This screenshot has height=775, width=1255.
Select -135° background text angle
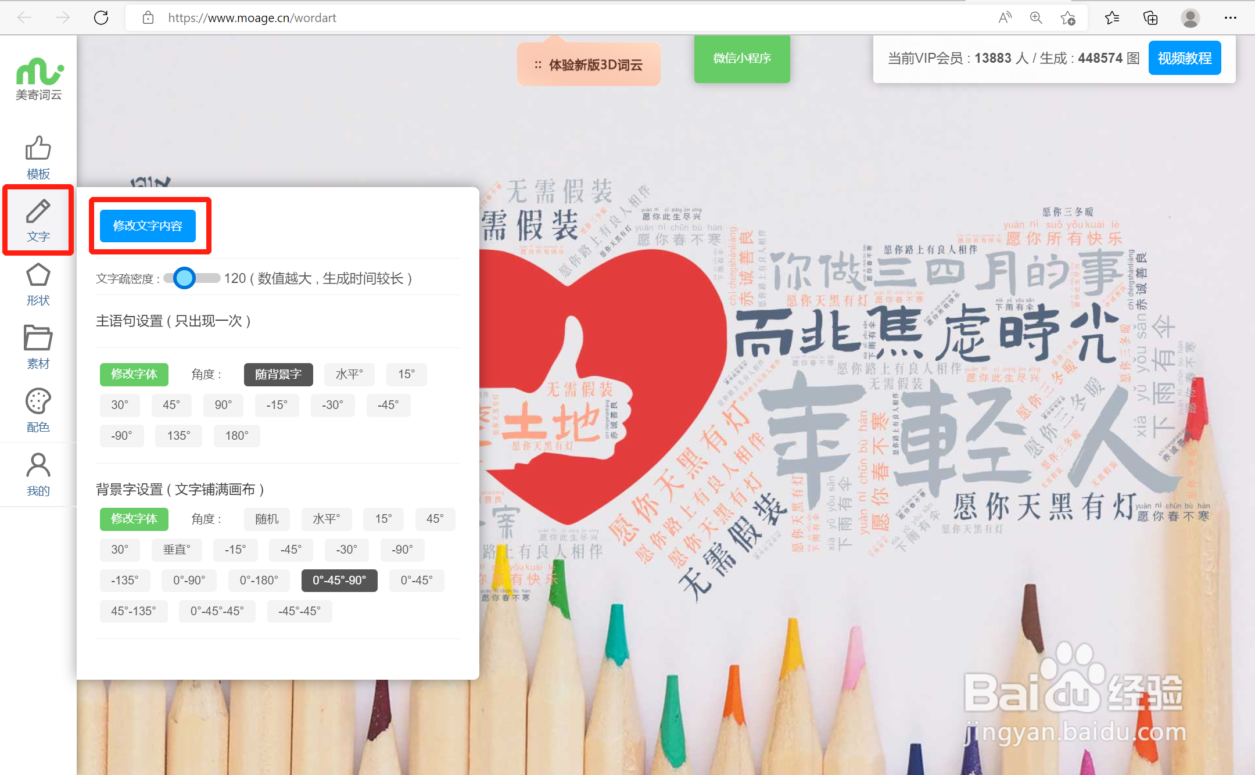[125, 580]
